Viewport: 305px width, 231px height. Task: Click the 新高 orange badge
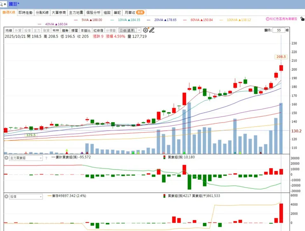pos(140,12)
